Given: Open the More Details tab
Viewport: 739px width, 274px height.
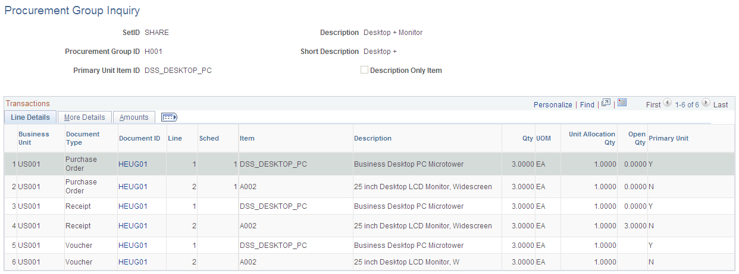Looking at the screenshot, I should point(84,117).
